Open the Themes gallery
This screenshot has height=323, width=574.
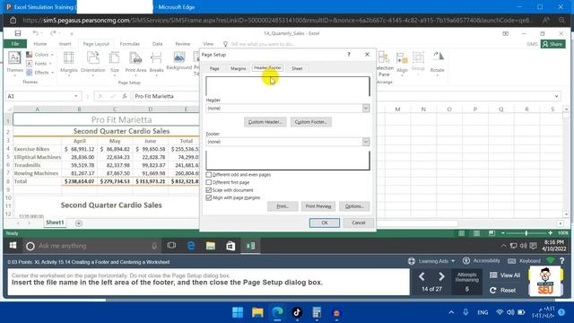(x=14, y=63)
